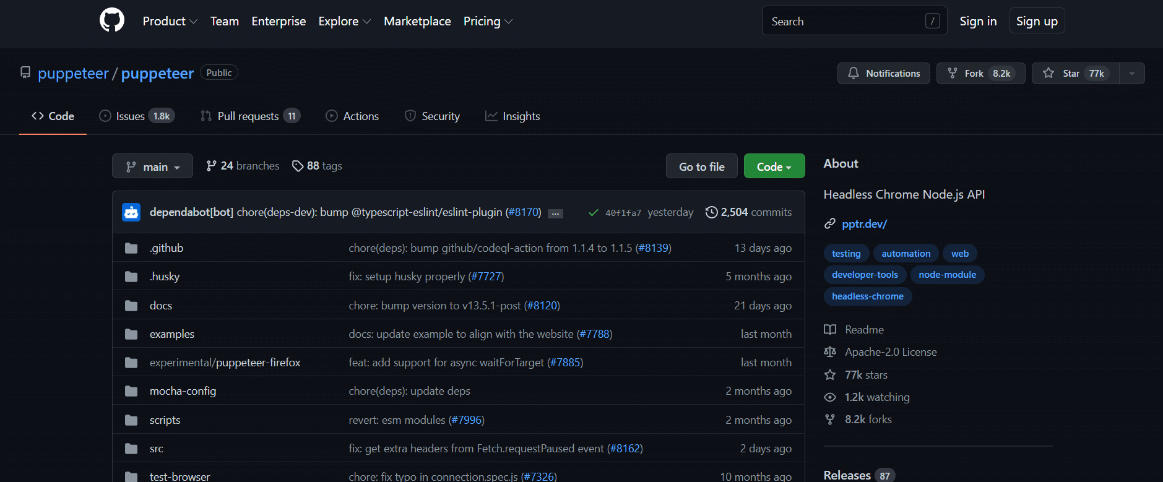Click the mocha-config folder icon
The height and width of the screenshot is (482, 1163).
point(131,391)
